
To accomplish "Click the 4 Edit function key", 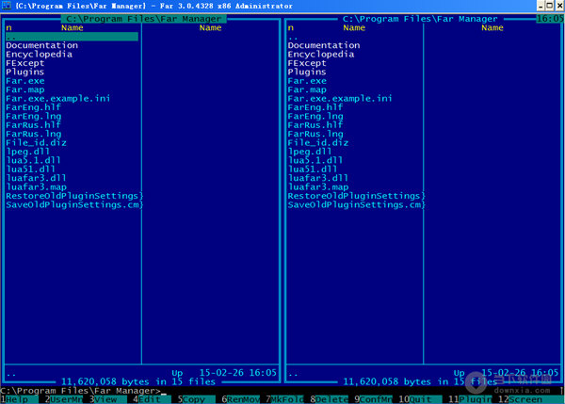I will 150,399.
